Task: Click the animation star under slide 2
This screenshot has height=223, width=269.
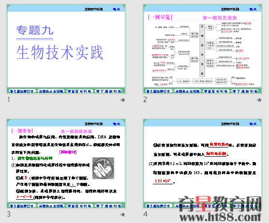Action: click(x=259, y=100)
